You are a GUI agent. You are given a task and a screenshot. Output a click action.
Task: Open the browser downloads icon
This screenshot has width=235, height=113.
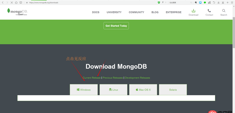click(219, 3)
